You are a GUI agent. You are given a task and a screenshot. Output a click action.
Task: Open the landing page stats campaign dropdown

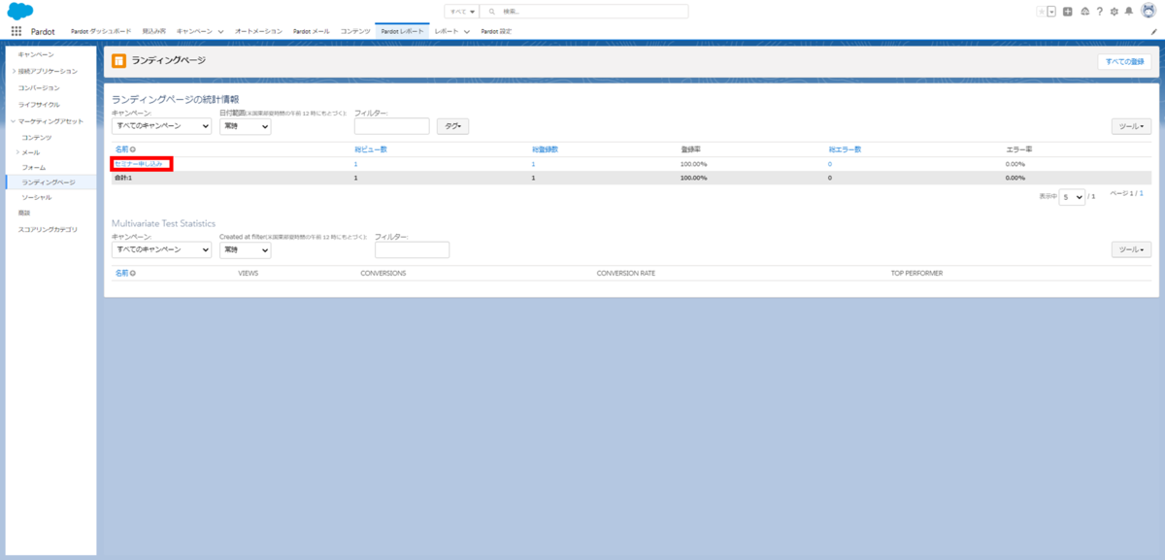(161, 126)
